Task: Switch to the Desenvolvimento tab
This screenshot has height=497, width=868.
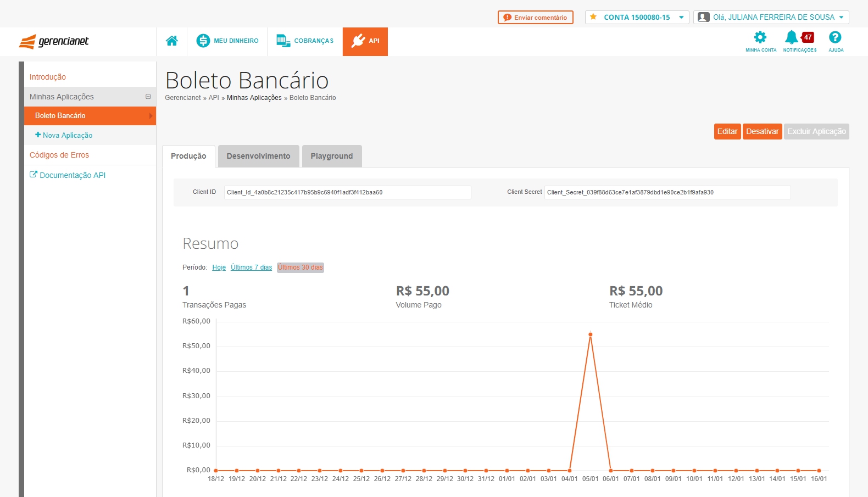Action: 258,156
